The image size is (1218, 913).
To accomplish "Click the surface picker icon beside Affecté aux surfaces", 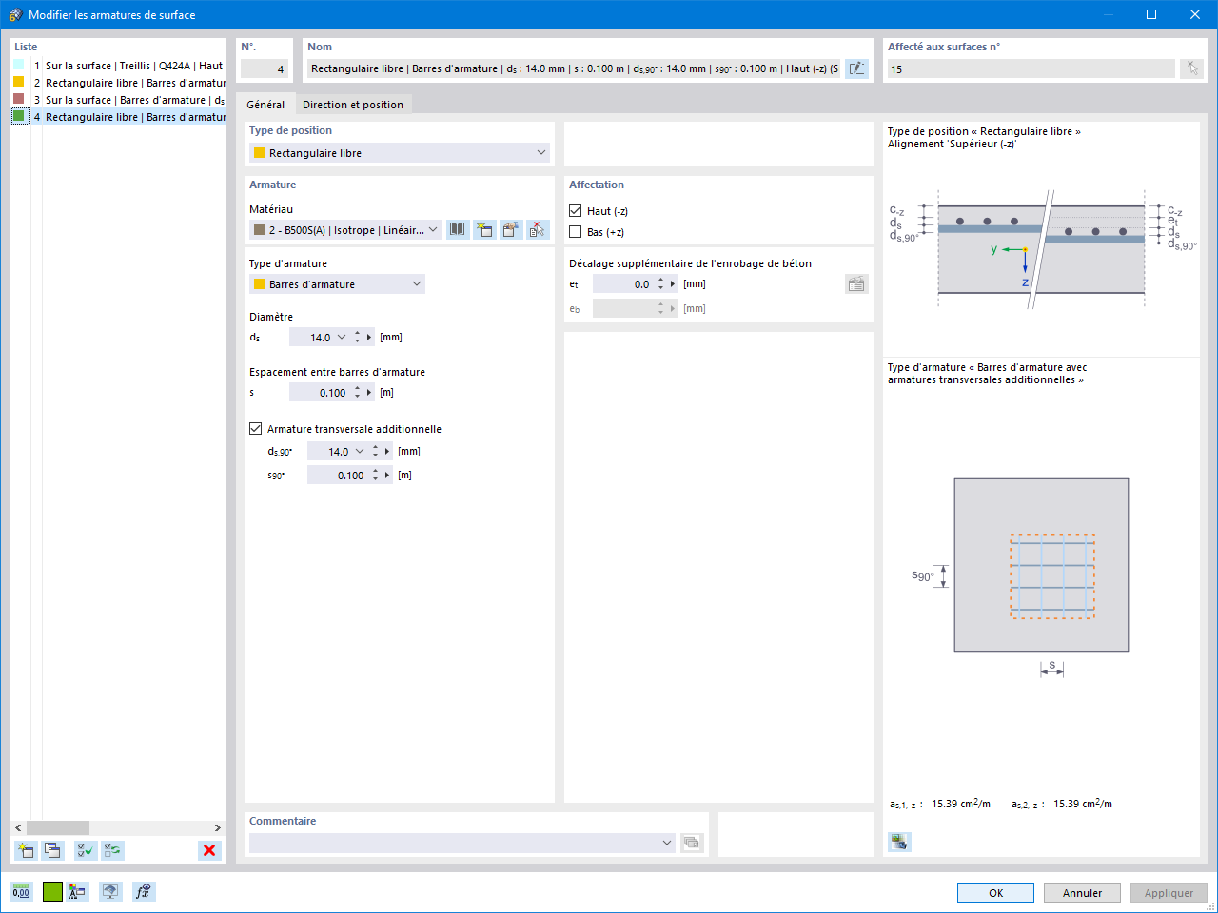I will [x=1191, y=68].
